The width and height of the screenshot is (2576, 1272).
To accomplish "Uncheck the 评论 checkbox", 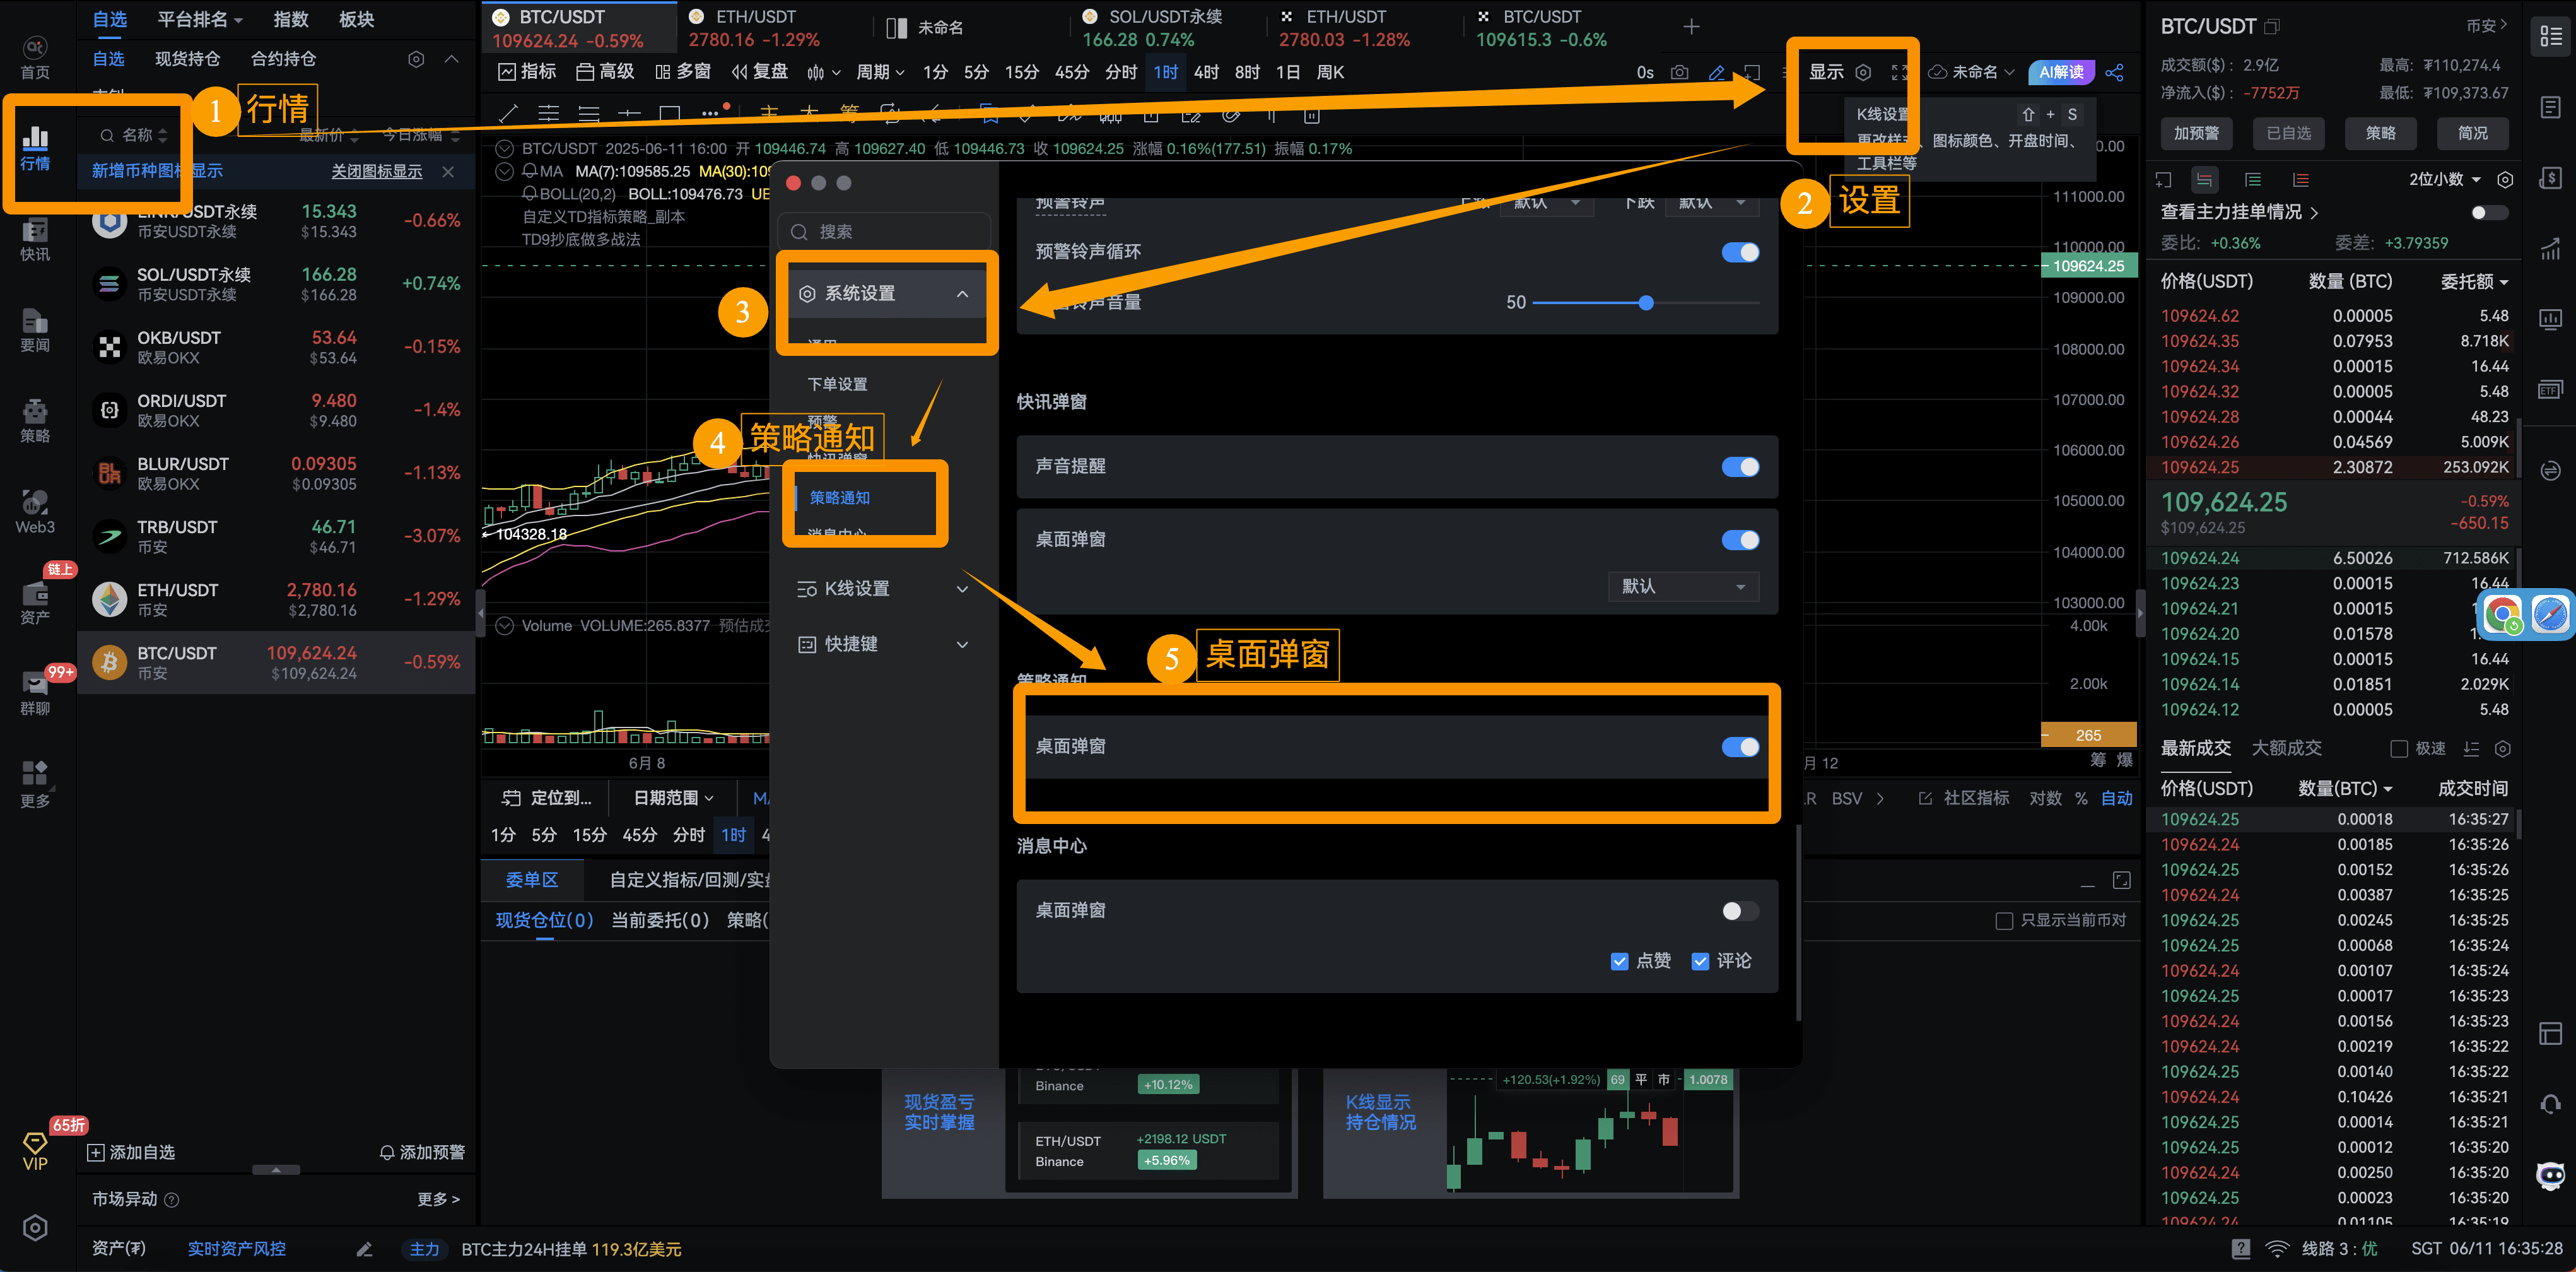I will point(1700,962).
